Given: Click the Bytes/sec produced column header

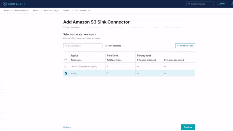Looking at the screenshot, I should pos(146,60).
